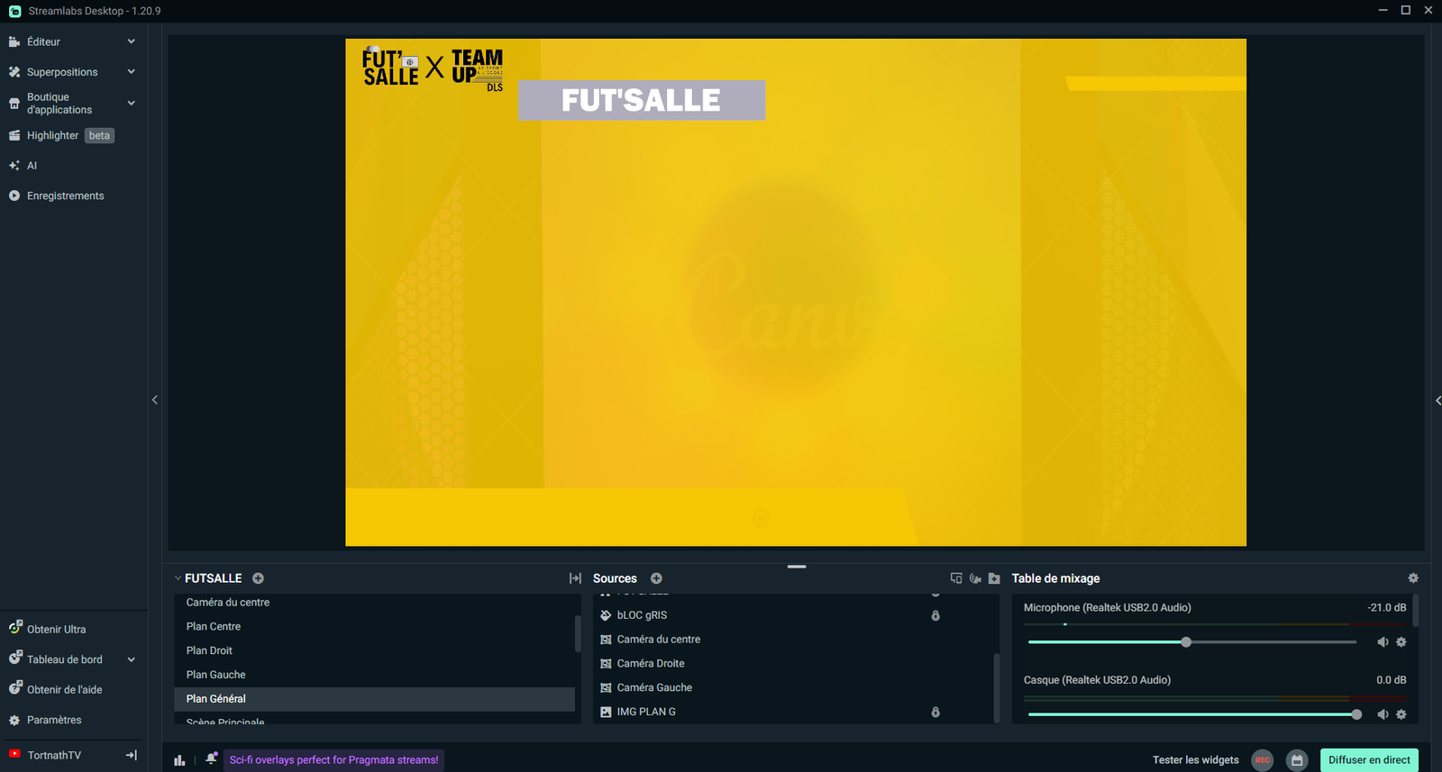Image resolution: width=1442 pixels, height=772 pixels.
Task: Open Casque audio settings gear
Action: click(1401, 714)
